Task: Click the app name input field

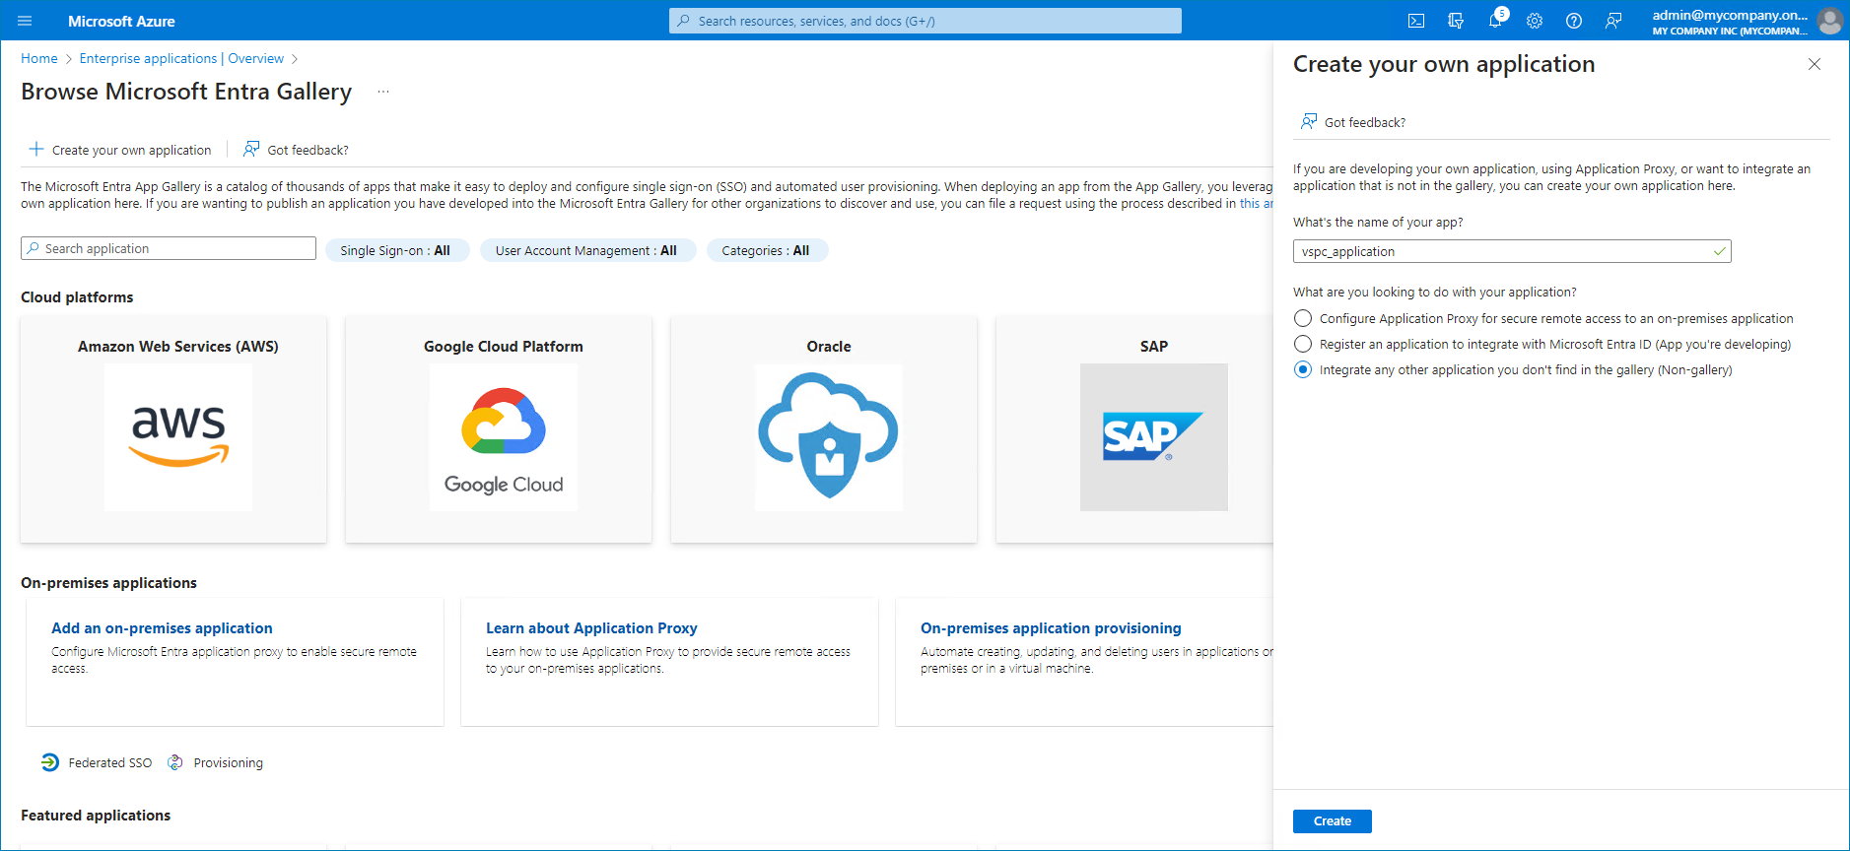Action: [x=1504, y=251]
